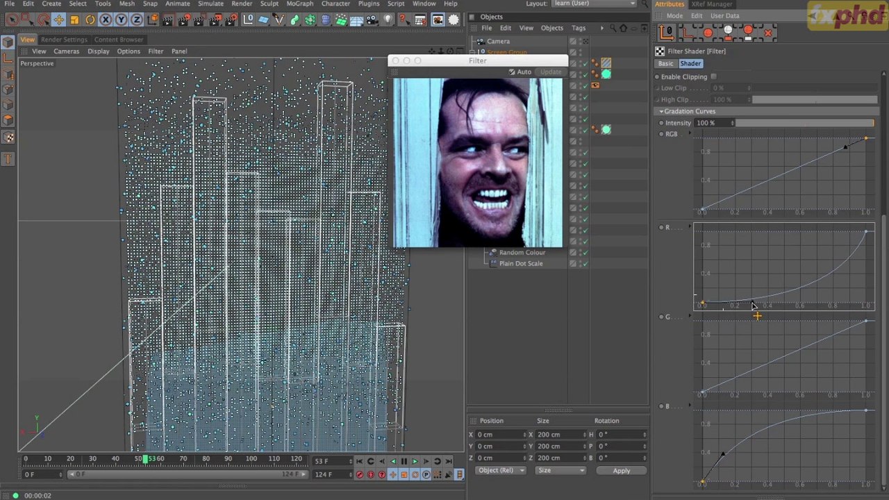Screen dimensions: 889x500
Task: Open the green array modeling icon
Action: (x=310, y=19)
